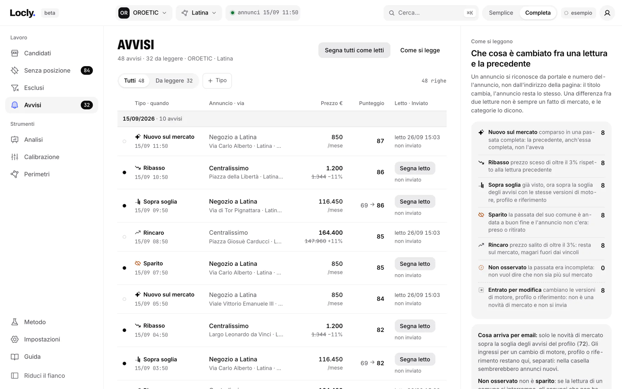Screen dimensions: 622x389
Task: Select the Tutti 48 tab
Action: click(x=134, y=81)
